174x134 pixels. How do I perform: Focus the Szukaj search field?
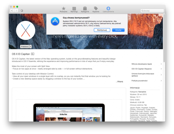152,11
